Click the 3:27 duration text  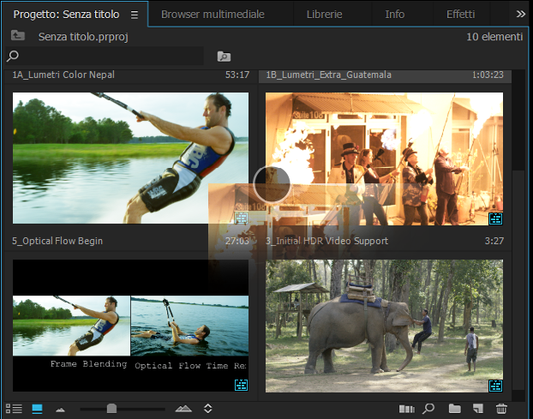click(x=494, y=241)
